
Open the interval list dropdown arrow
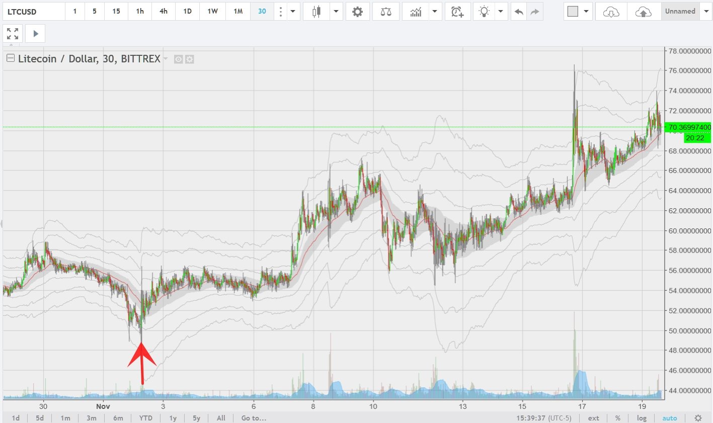tap(293, 11)
